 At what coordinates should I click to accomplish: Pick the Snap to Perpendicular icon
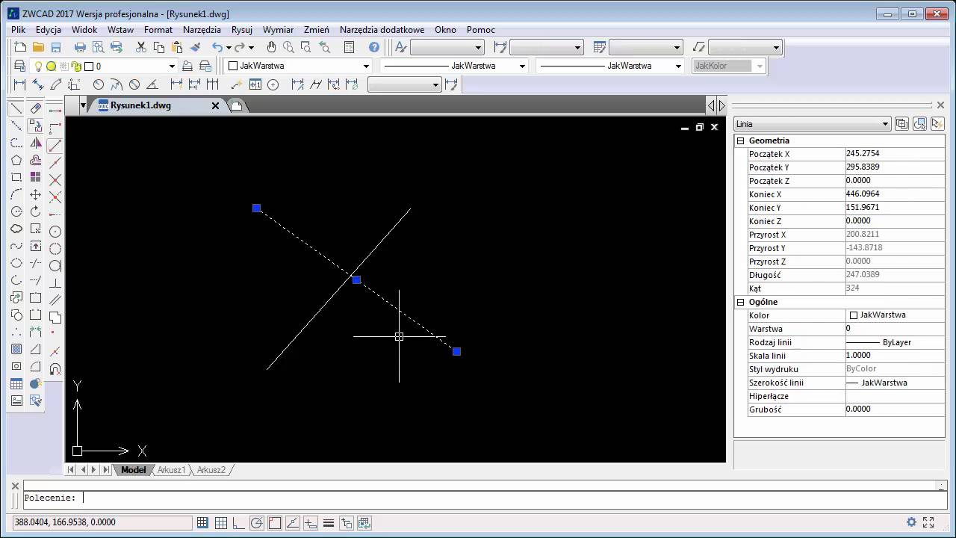[55, 282]
